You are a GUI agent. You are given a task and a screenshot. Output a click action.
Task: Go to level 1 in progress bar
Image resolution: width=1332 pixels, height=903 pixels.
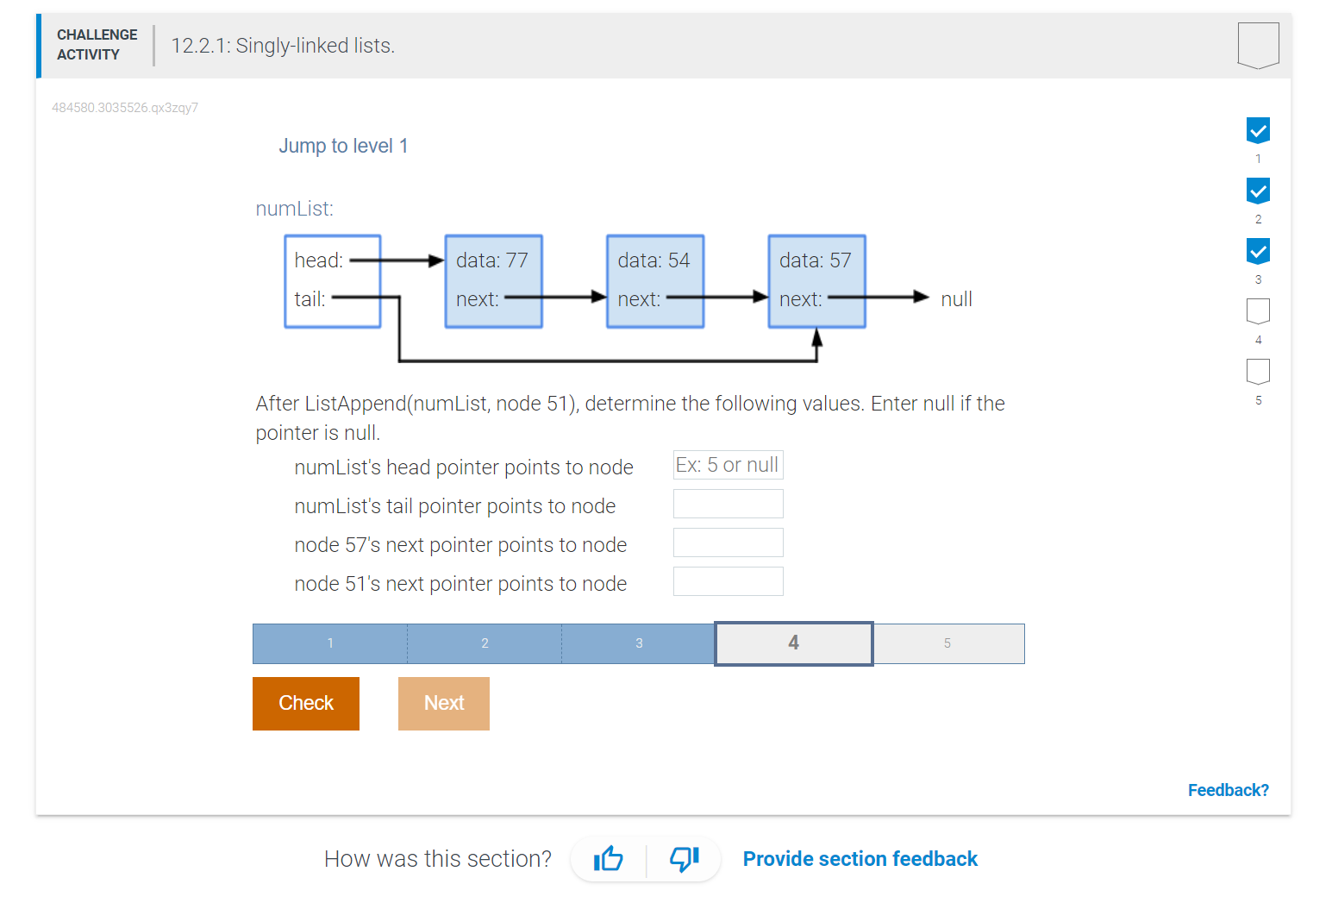coord(330,643)
